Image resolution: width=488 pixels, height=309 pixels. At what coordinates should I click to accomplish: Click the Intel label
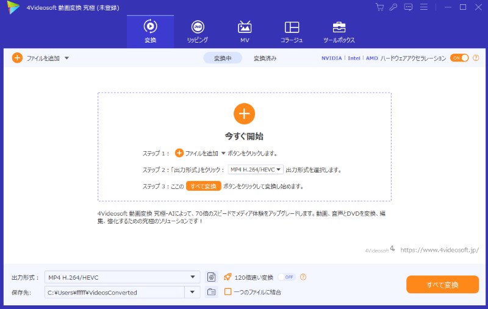tap(354, 58)
